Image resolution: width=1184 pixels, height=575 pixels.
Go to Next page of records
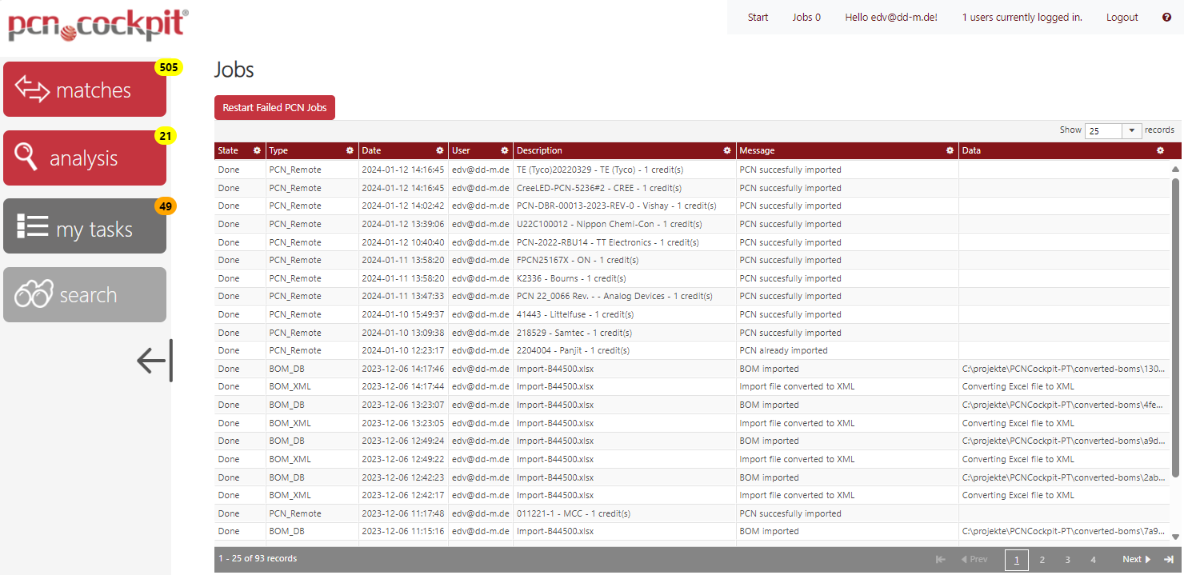[1136, 560]
